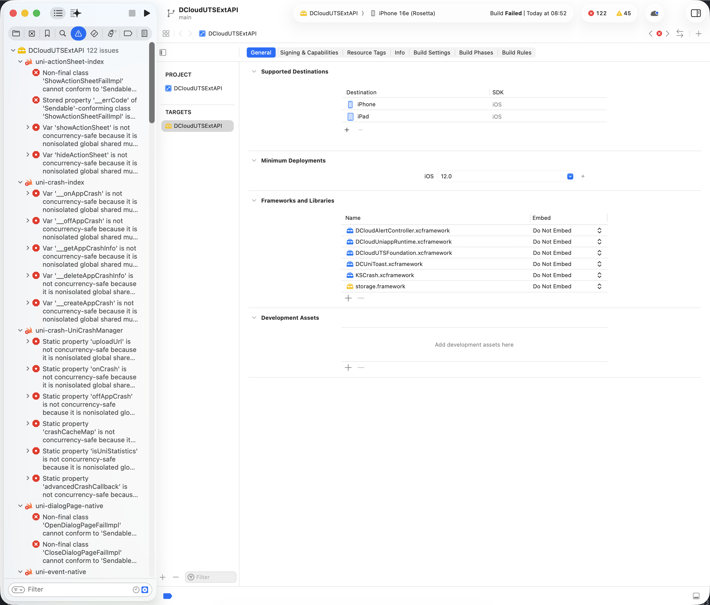Select the iPhone 16e (Rosetta) run destination
Screen dimensions: 710x605
click(403, 13)
